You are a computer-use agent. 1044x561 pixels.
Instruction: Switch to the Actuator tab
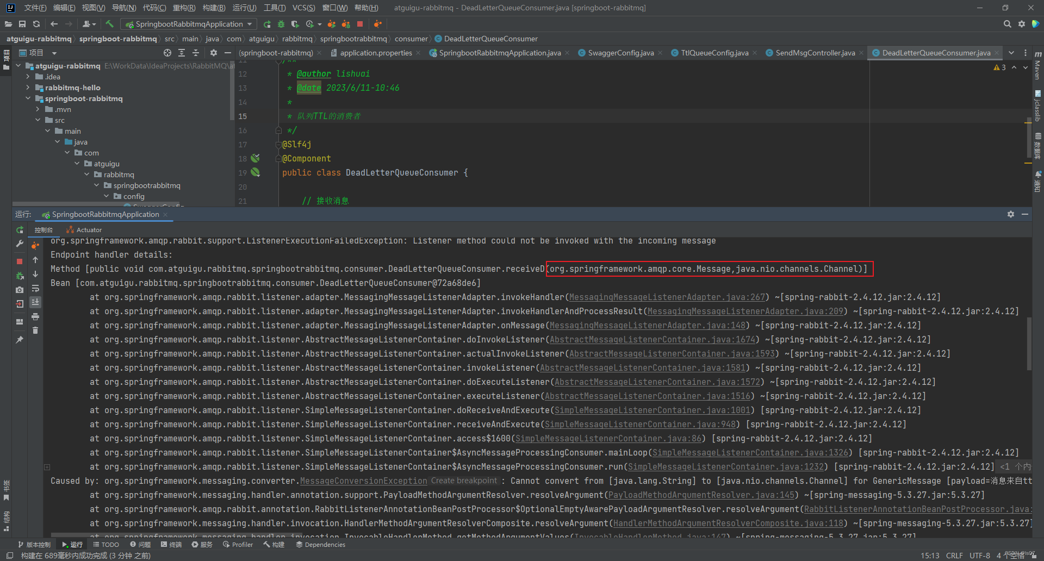(x=84, y=230)
